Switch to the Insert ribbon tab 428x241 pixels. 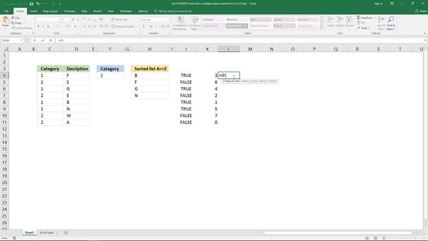click(x=33, y=11)
